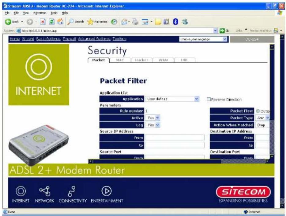Go back with the Back arrow icon

pos(8,21)
